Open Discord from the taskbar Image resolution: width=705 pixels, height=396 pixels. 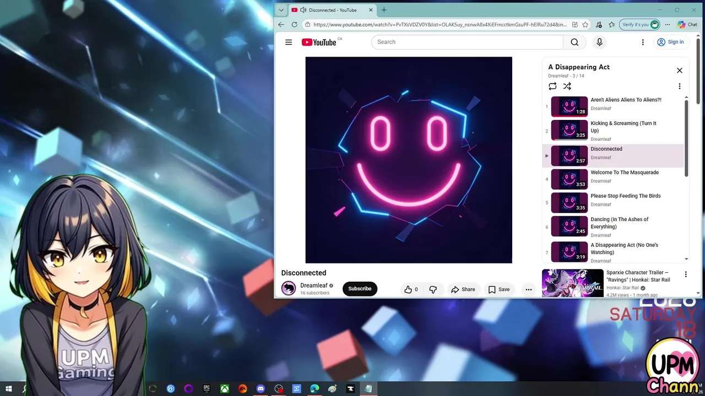coord(261,389)
